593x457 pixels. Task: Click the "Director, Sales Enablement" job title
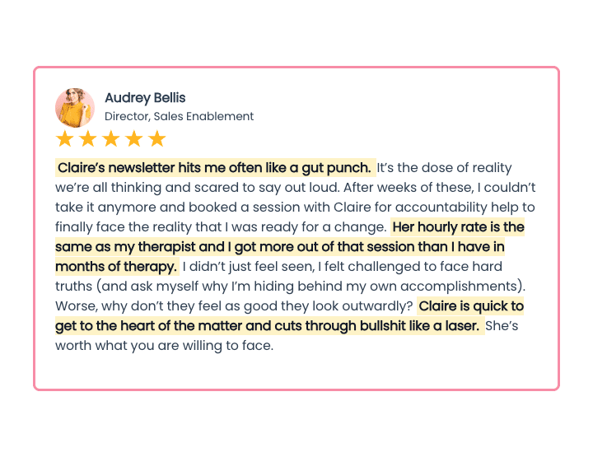click(179, 116)
